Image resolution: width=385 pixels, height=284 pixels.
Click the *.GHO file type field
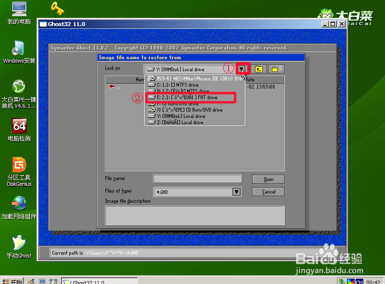pyautogui.click(x=193, y=192)
